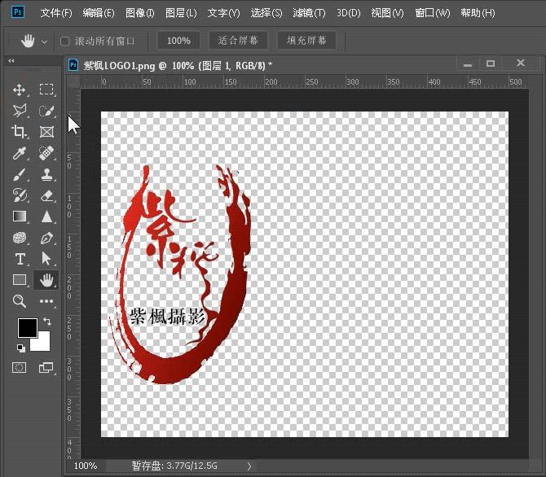Open the 图像(I) menu

[x=139, y=13]
